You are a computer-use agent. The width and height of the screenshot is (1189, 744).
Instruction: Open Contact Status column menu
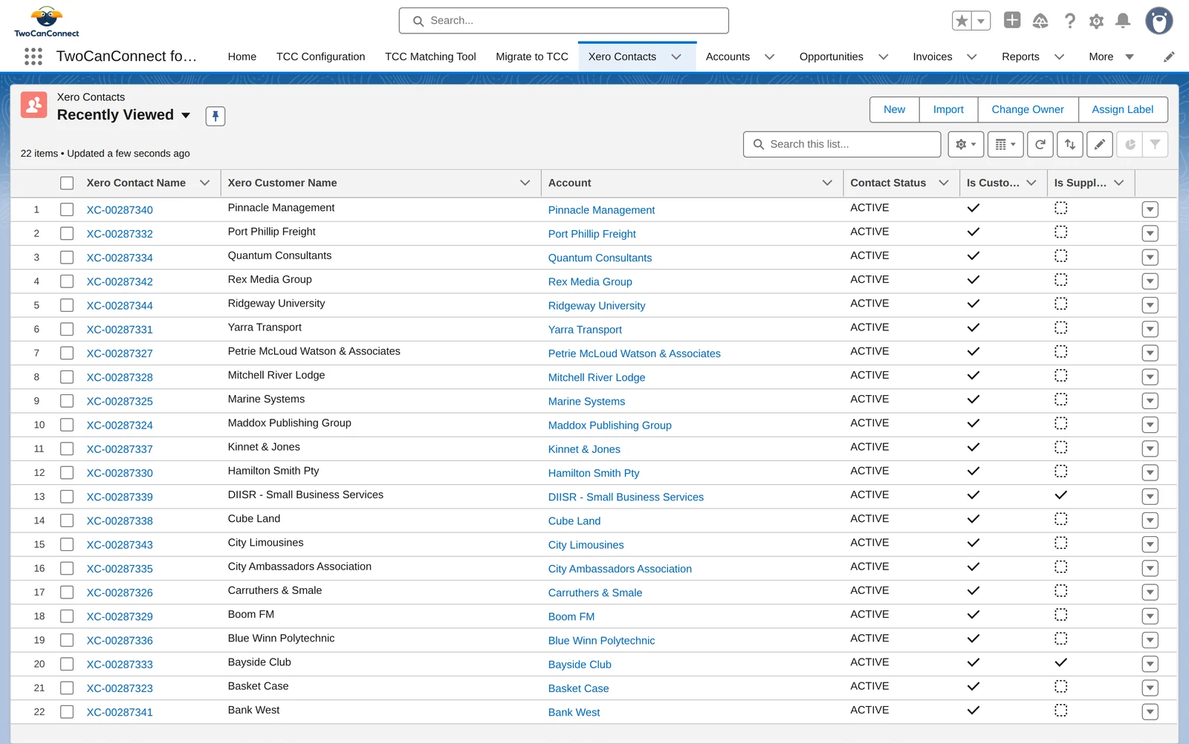(944, 183)
